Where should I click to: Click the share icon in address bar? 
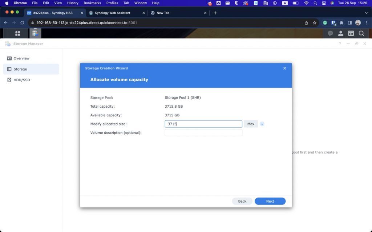click(306, 23)
